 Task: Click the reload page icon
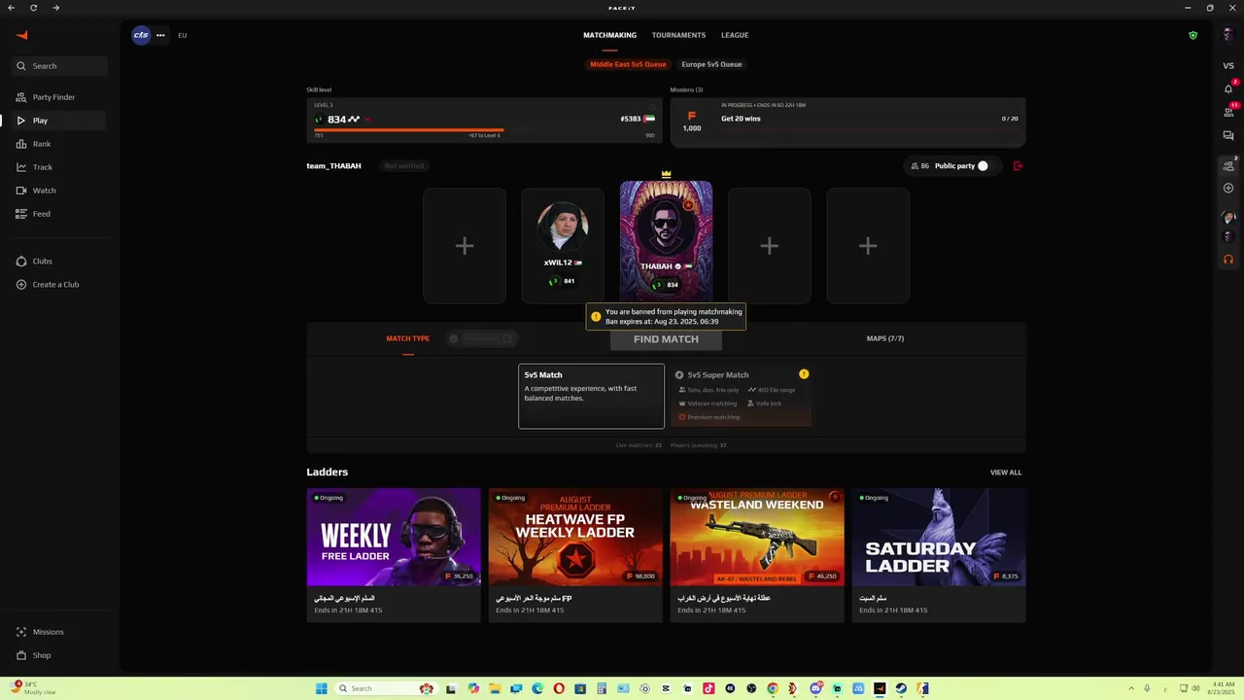coord(34,8)
